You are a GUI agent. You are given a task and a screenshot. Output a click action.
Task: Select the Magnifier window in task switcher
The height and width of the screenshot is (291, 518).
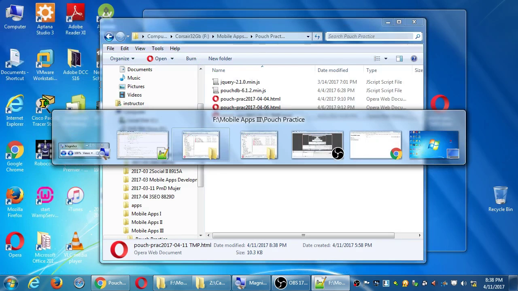tap(84, 150)
